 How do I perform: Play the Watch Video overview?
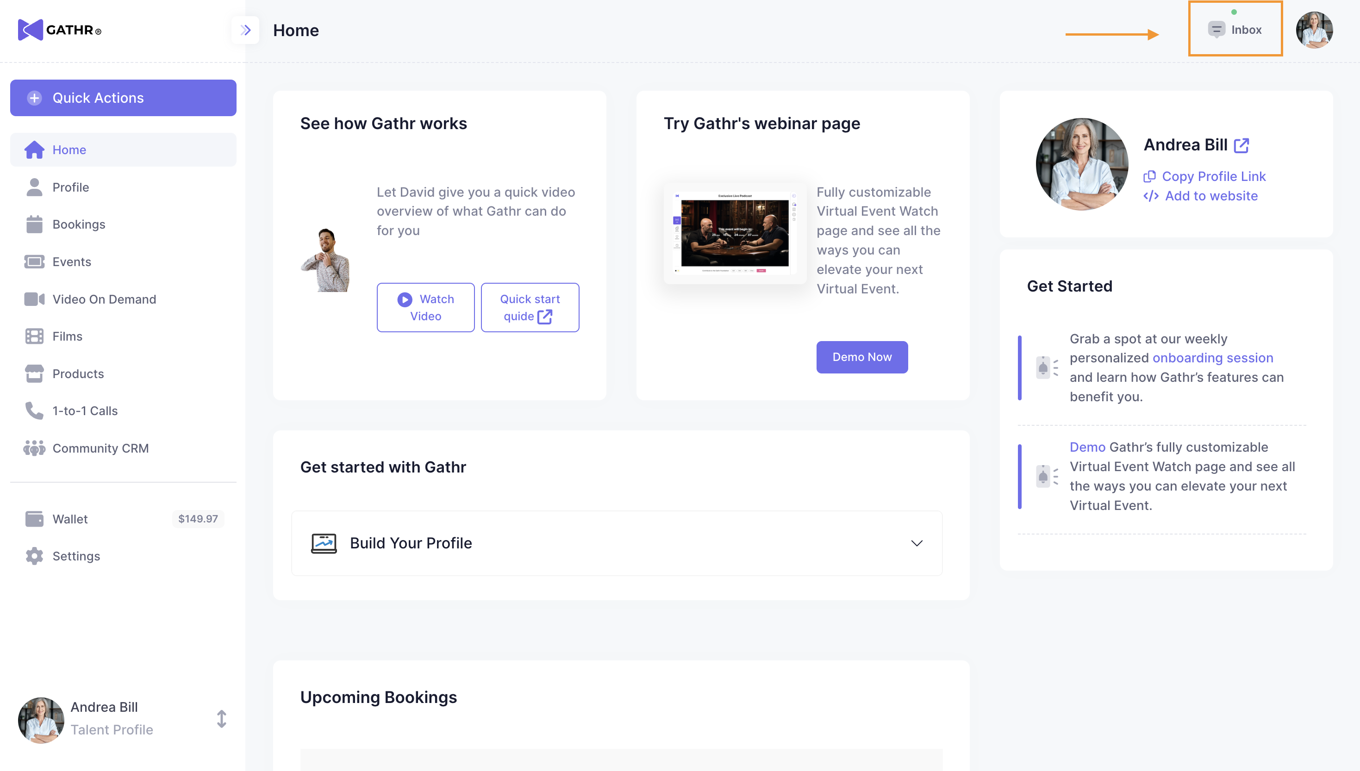coord(425,308)
